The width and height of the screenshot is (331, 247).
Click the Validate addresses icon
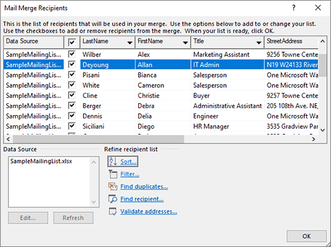113,211
